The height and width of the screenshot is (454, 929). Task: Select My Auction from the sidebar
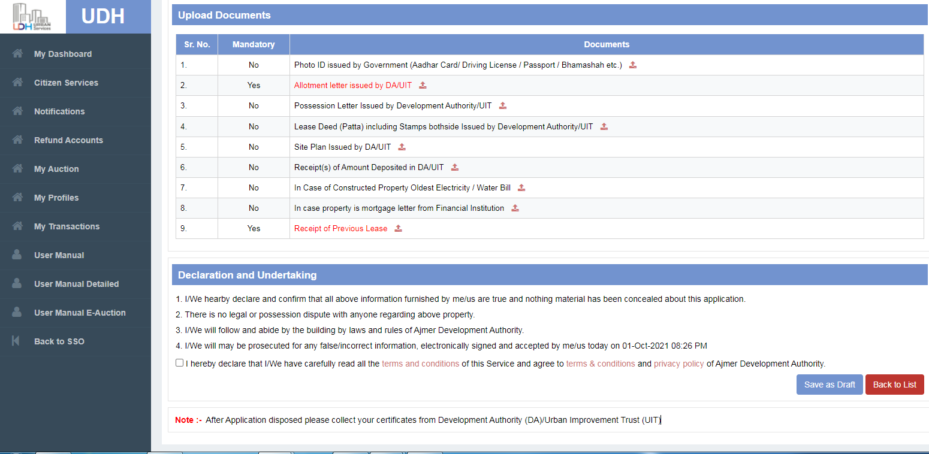click(56, 169)
